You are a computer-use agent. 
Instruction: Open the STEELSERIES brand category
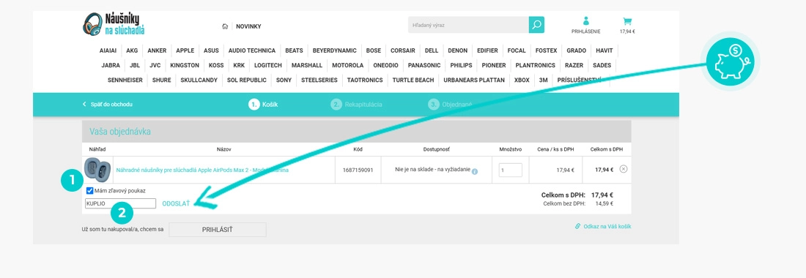click(x=319, y=80)
